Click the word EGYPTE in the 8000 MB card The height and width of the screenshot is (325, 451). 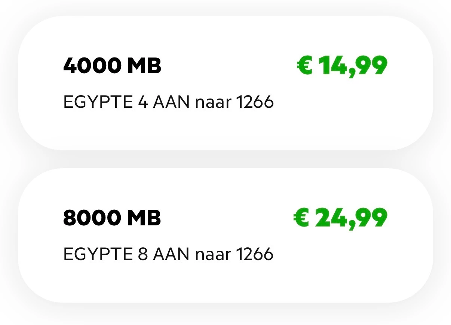coord(98,254)
